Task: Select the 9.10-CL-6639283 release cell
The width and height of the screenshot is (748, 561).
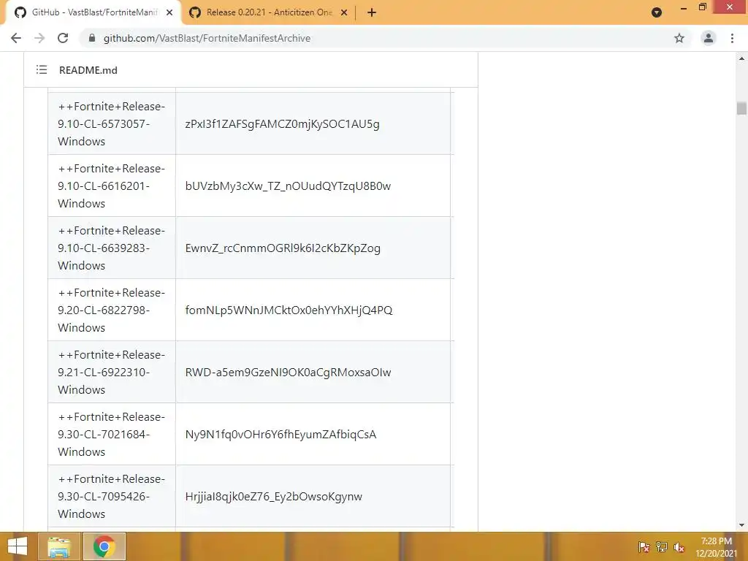Action: tap(112, 248)
